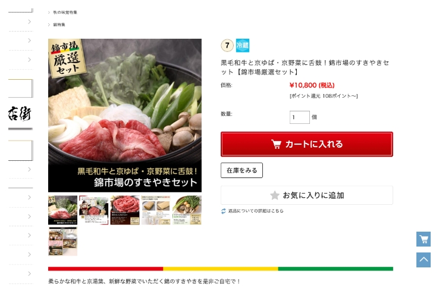Viewport: 439px width, 293px height.
Task: Select the first sukiyaki pot thumbnail
Action: 62,210
